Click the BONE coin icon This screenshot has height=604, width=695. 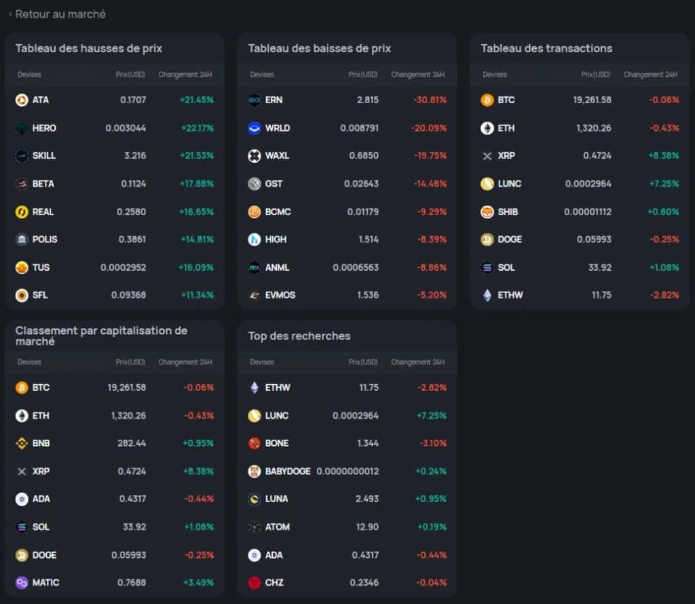tap(255, 443)
